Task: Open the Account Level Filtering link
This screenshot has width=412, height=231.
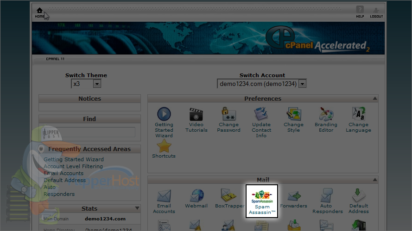Action: click(73, 166)
